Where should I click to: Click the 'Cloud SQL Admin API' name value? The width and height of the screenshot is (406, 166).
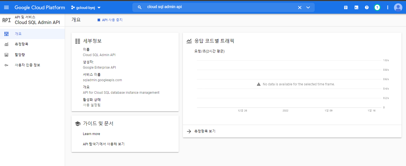[99, 55]
